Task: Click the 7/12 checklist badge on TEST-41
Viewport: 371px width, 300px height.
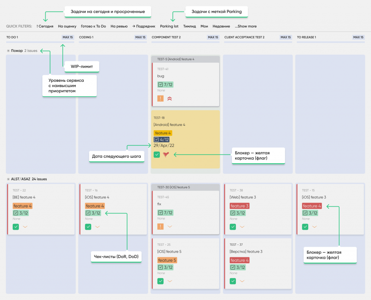Action: click(x=165, y=84)
